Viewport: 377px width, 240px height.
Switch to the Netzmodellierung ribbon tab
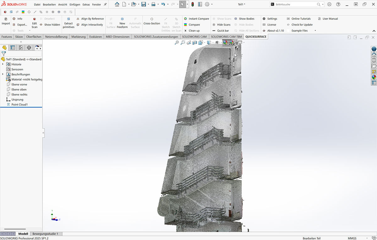pyautogui.click(x=56, y=36)
